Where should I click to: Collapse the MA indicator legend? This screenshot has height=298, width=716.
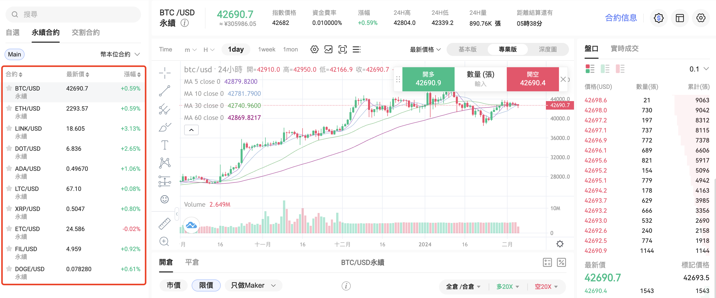[x=191, y=130]
